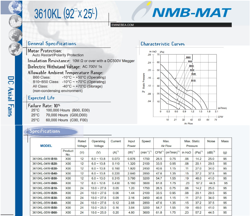Select model 3610KL-04W-B60- row
This screenshot has height=216, width=251.
pos(131,183)
